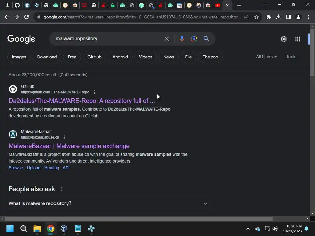Select the Free filter chip
Screen dimensions: 315x236
(x=72, y=57)
